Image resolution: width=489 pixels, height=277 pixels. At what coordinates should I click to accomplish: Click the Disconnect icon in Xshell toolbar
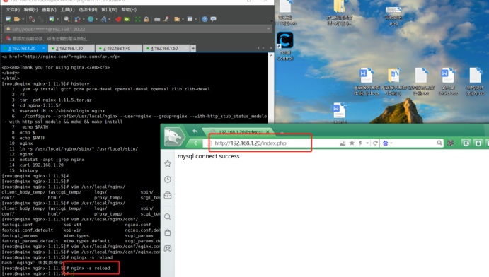click(x=32, y=19)
